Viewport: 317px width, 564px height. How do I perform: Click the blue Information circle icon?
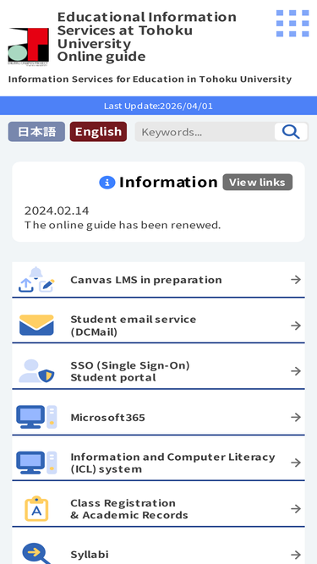107,183
